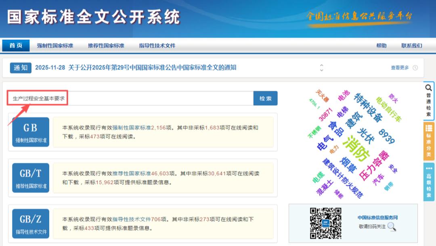The height and width of the screenshot is (246, 436).
Task: Click the 查看更多 link
Action: tap(400, 68)
